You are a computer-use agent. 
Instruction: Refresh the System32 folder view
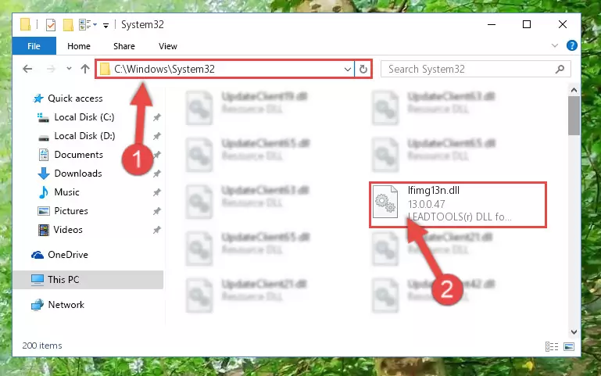click(363, 70)
